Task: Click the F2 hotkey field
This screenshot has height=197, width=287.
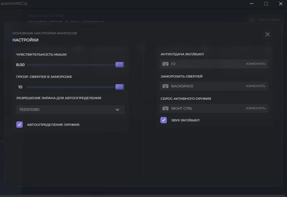Action: pyautogui.click(x=202, y=64)
